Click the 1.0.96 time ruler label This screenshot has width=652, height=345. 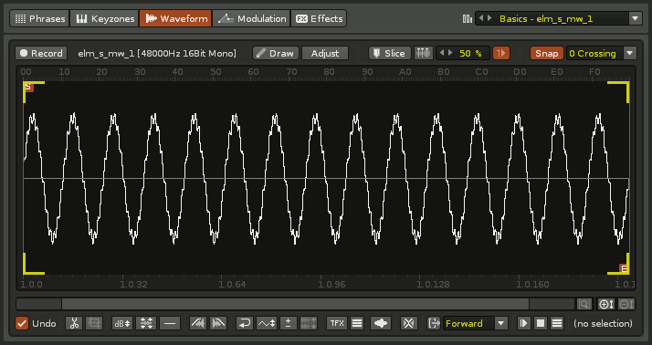click(331, 285)
